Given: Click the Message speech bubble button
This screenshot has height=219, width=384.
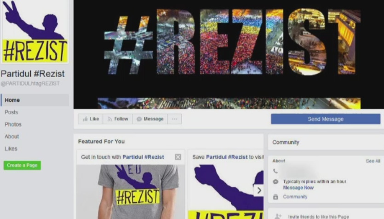Looking at the screenshot, I should click(150, 119).
